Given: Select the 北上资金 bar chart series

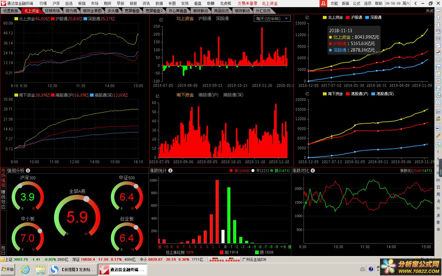Looking at the screenshot, I should click(x=185, y=18).
